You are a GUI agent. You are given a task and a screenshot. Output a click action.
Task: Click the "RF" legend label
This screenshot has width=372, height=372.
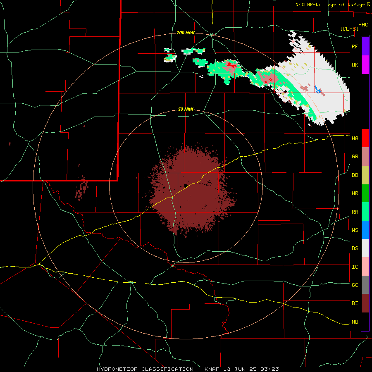(355, 46)
